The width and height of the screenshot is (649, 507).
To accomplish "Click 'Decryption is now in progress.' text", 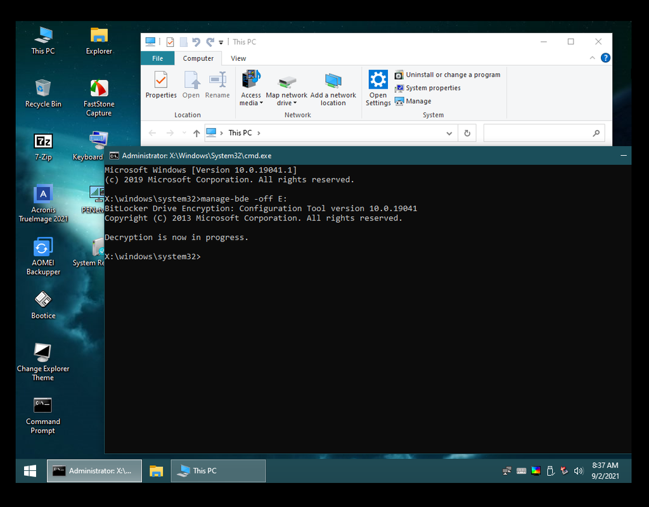I will pyautogui.click(x=177, y=237).
